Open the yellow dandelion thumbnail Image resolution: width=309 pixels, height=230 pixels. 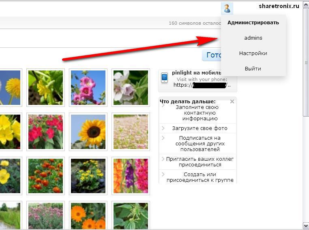(10, 87)
